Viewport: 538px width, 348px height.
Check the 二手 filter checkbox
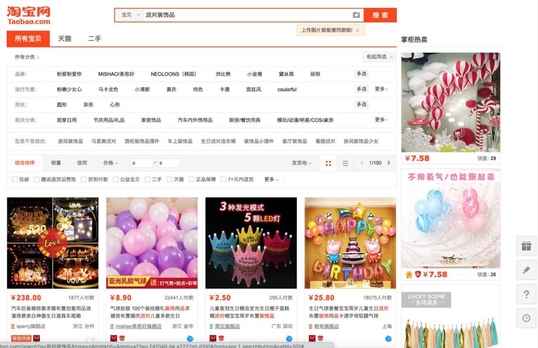[x=147, y=179]
